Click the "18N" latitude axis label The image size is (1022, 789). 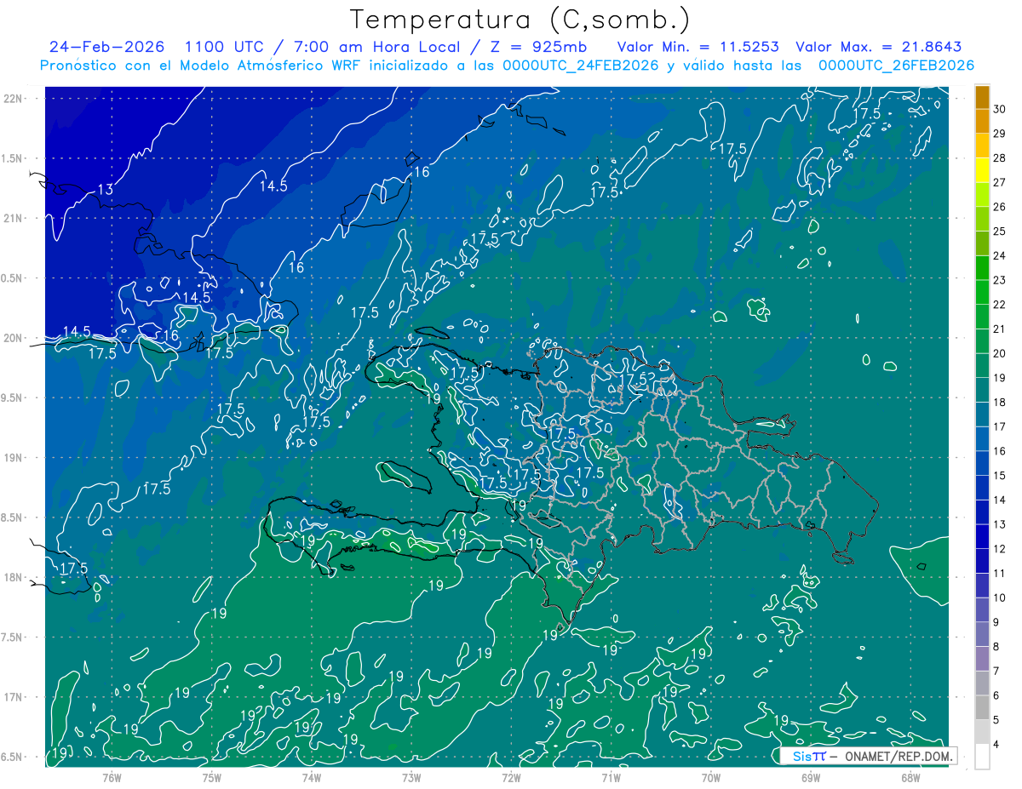[x=13, y=577]
